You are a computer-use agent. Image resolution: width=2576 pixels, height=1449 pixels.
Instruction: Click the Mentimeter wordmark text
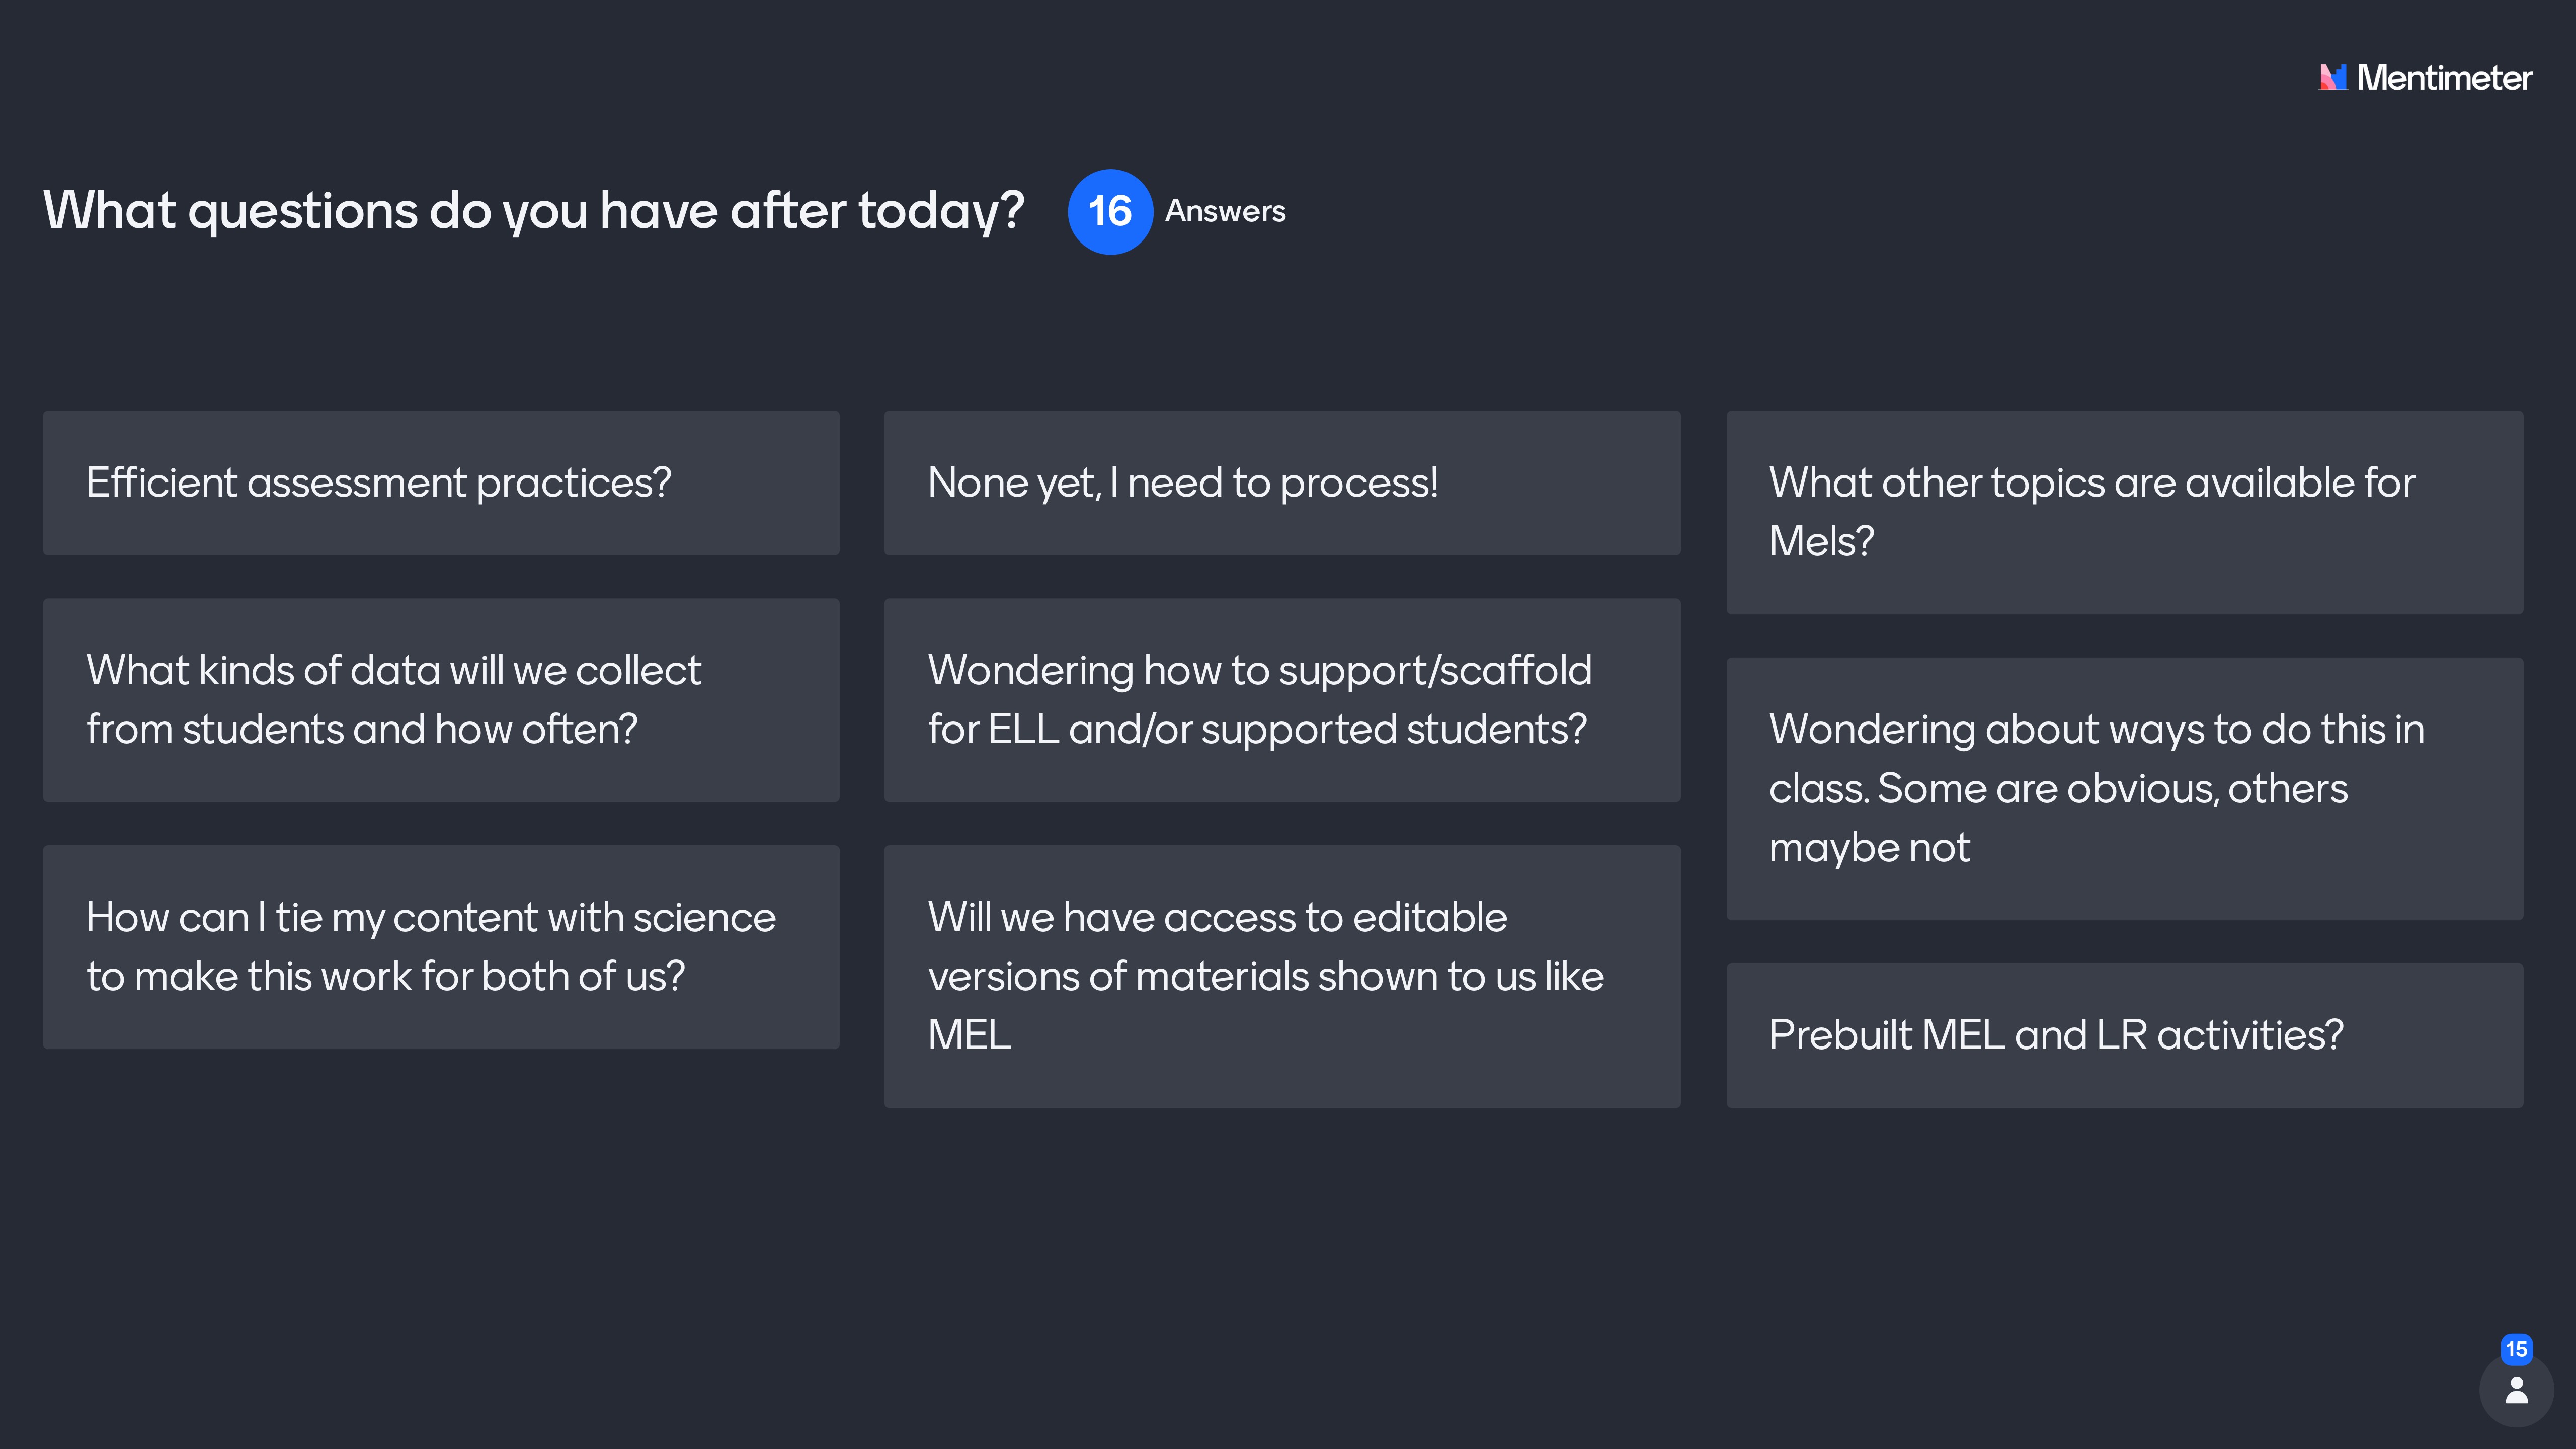[x=2444, y=78]
